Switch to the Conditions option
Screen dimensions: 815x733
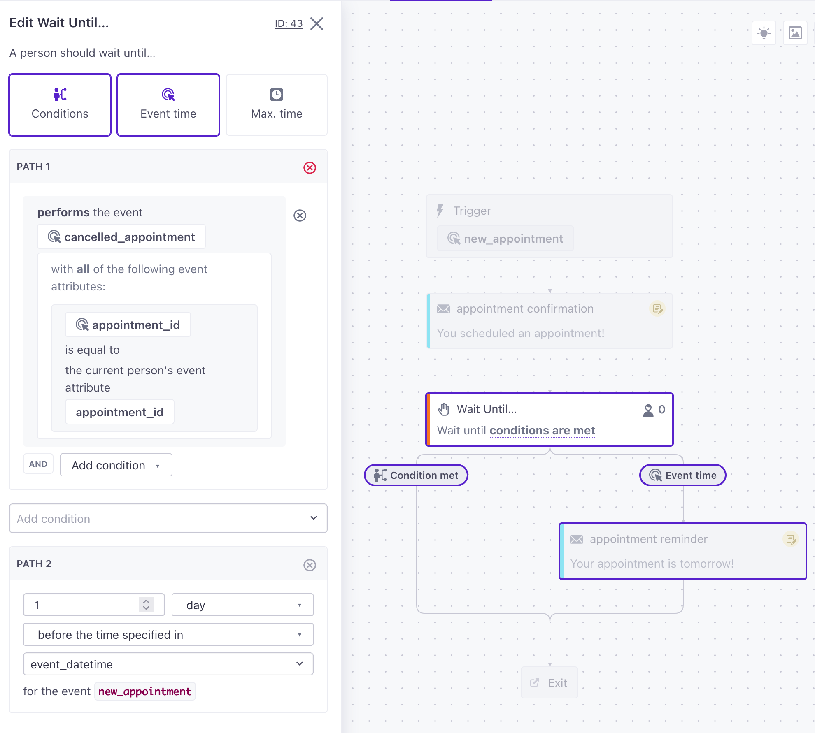click(60, 104)
